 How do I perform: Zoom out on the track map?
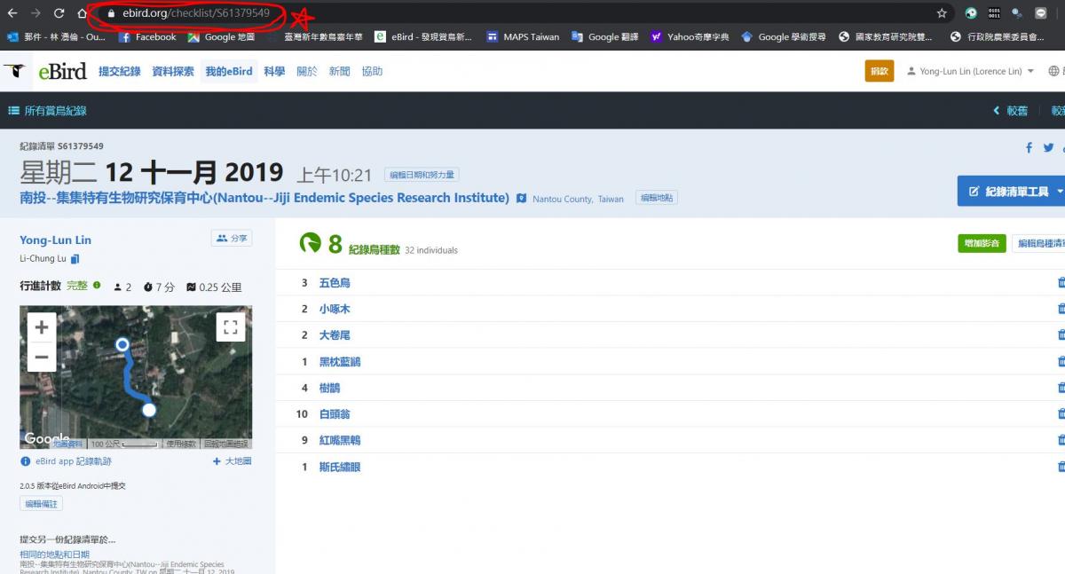41,357
